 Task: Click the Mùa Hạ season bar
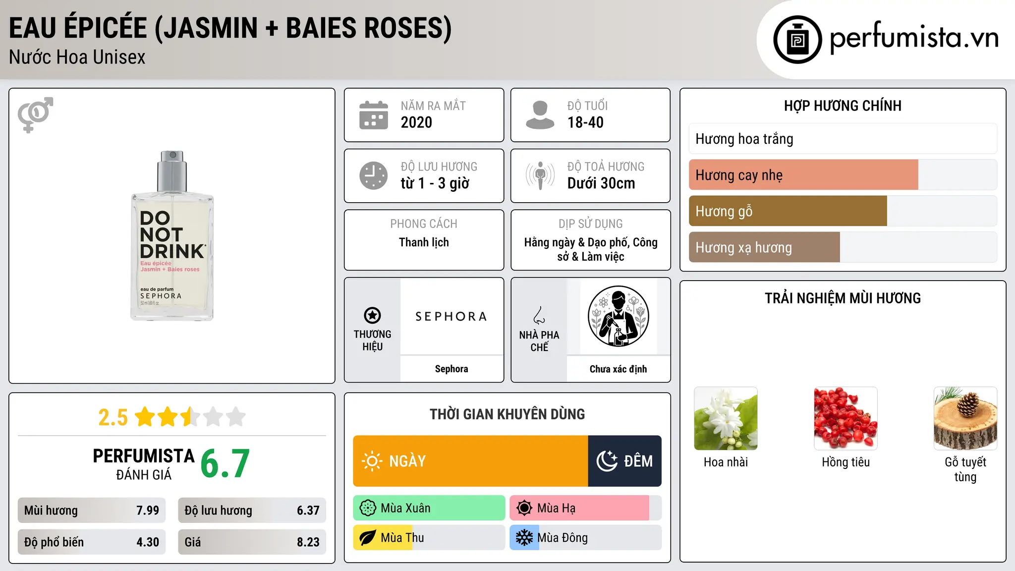(586, 508)
